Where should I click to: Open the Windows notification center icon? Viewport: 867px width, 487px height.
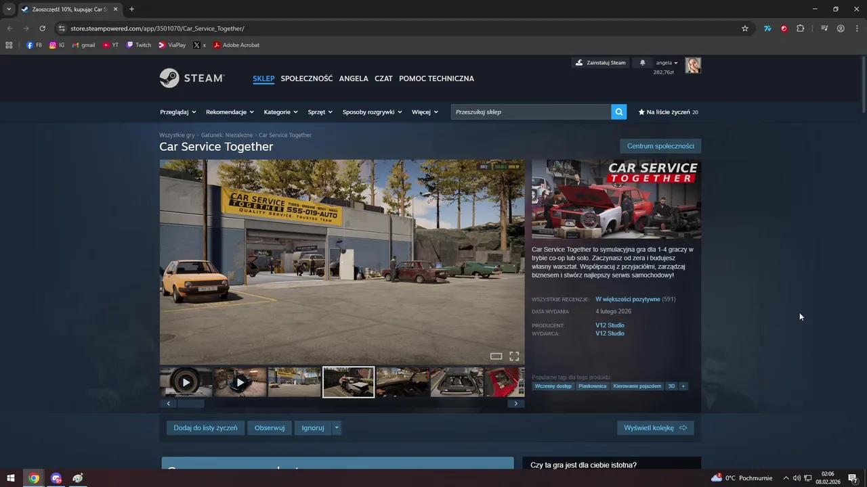[x=853, y=478]
